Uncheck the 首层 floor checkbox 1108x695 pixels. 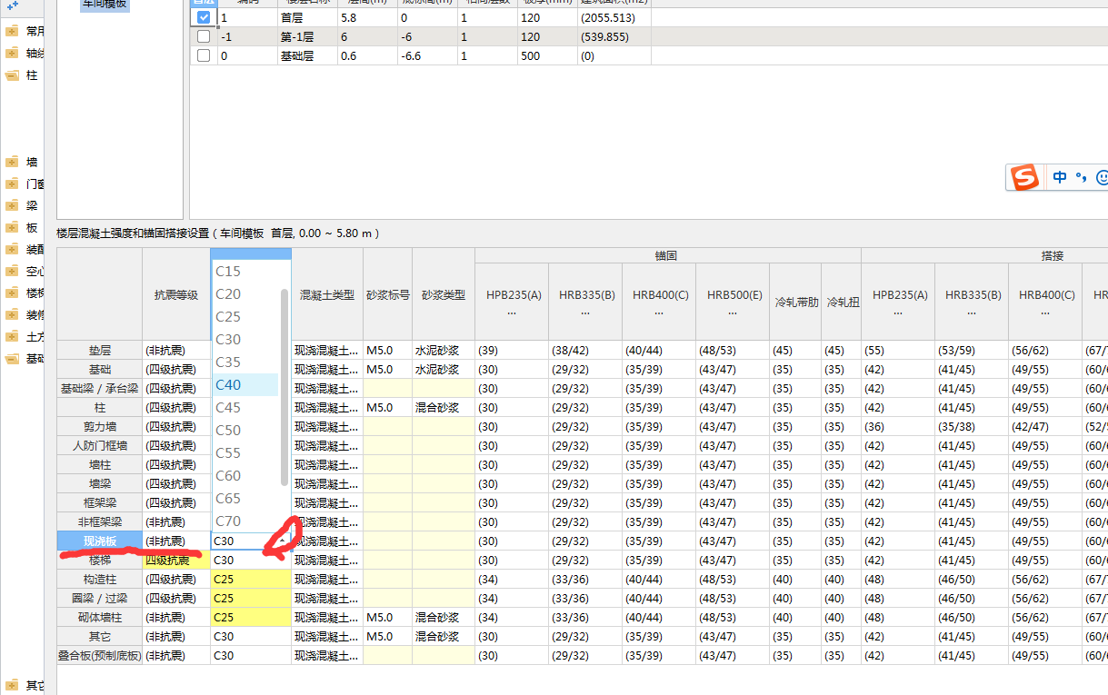tap(204, 17)
